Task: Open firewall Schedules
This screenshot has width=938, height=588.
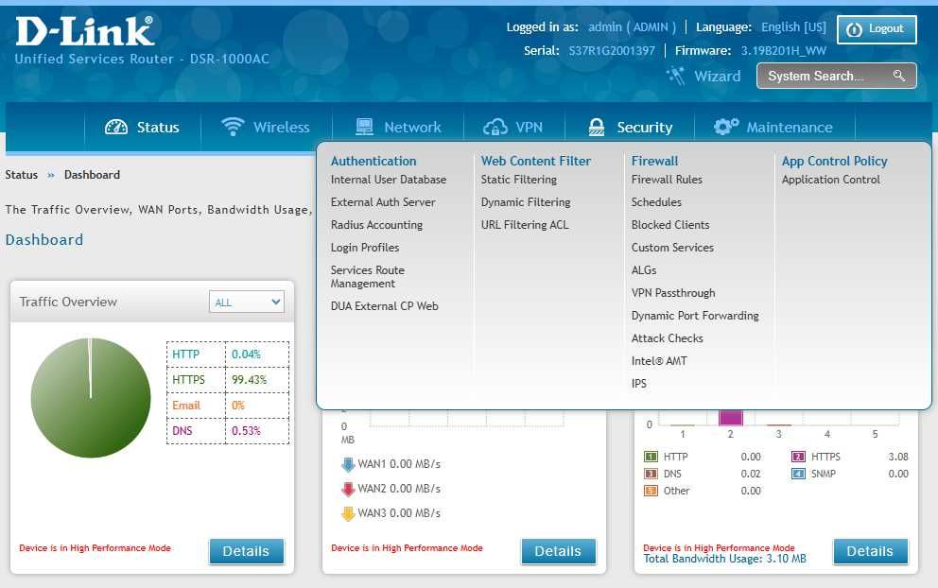Action: (x=656, y=202)
